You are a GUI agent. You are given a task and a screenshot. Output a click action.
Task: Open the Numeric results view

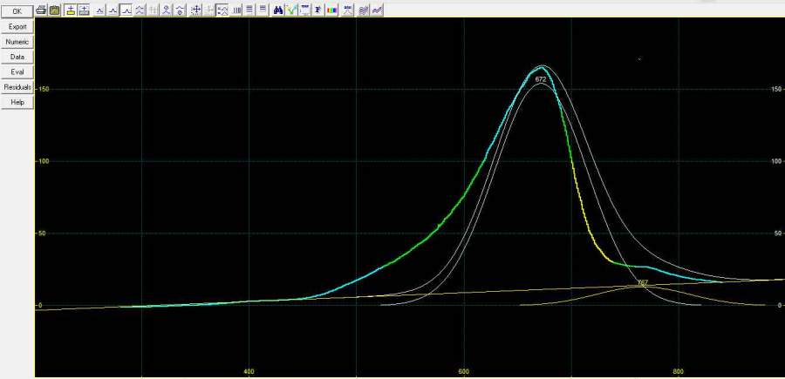[17, 42]
